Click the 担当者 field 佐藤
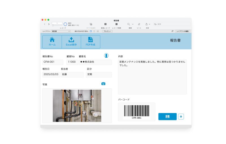Image resolution: width=226 pixels, height=144 pixels. [72, 75]
